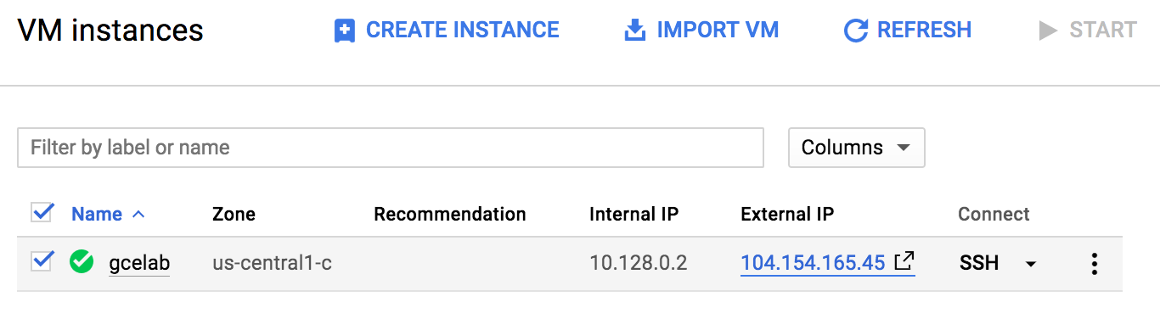
Task: Click the Import VM download arrow icon
Action: click(x=634, y=31)
